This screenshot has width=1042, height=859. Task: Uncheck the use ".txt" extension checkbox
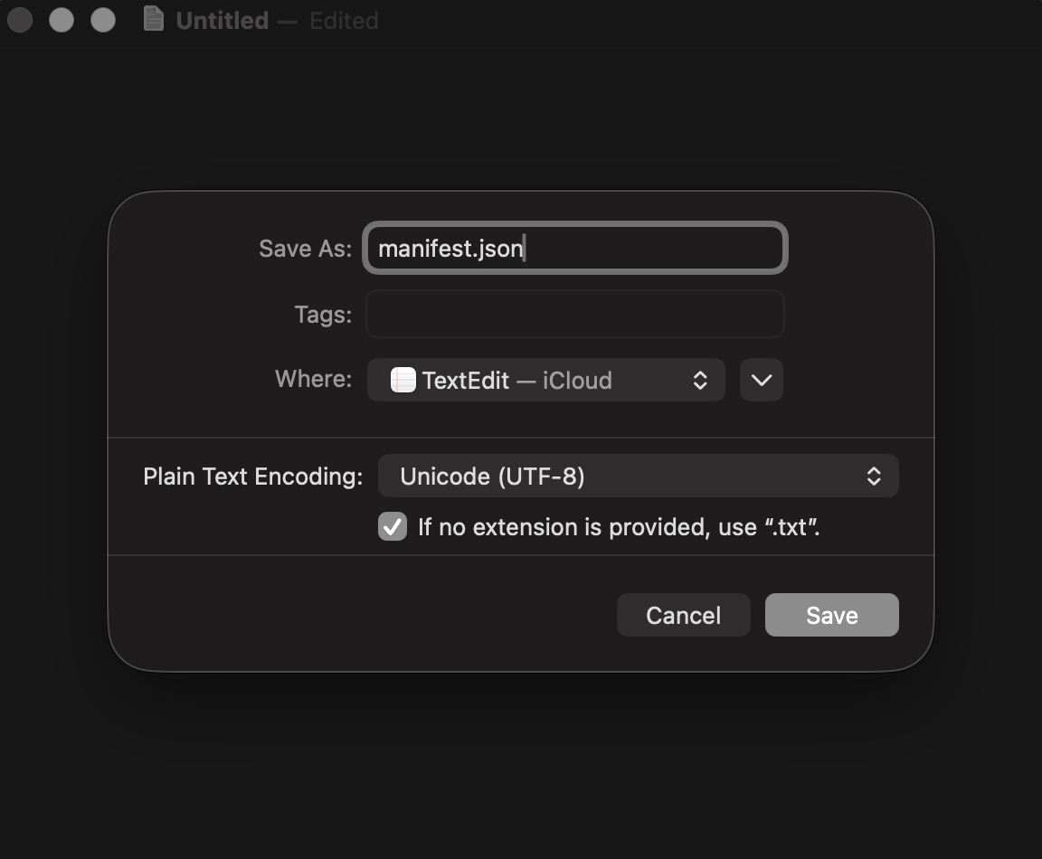click(x=393, y=526)
